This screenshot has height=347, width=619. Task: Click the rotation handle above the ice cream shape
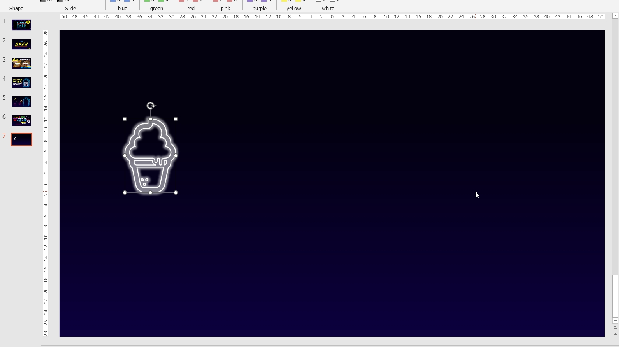(151, 106)
